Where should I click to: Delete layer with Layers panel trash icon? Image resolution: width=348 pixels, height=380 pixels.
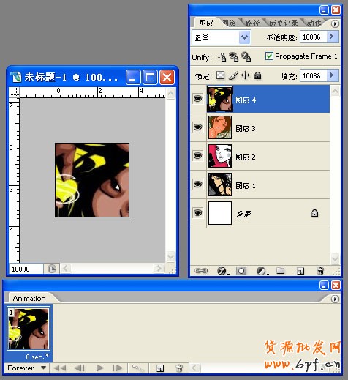[320, 271]
